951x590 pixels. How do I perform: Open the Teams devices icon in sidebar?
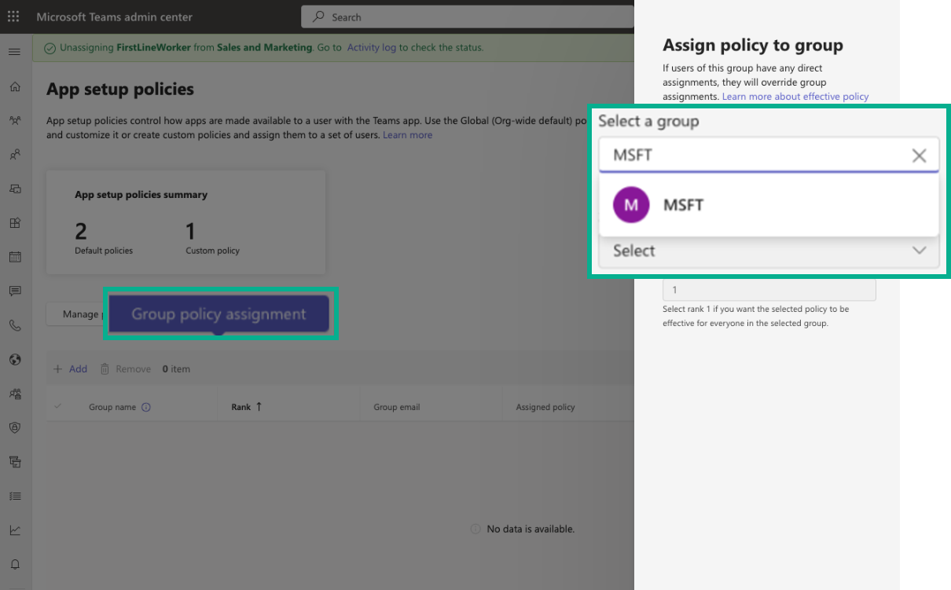15,189
